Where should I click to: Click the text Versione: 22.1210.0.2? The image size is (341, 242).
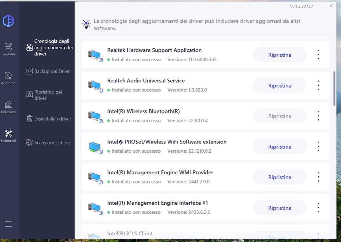point(189,151)
